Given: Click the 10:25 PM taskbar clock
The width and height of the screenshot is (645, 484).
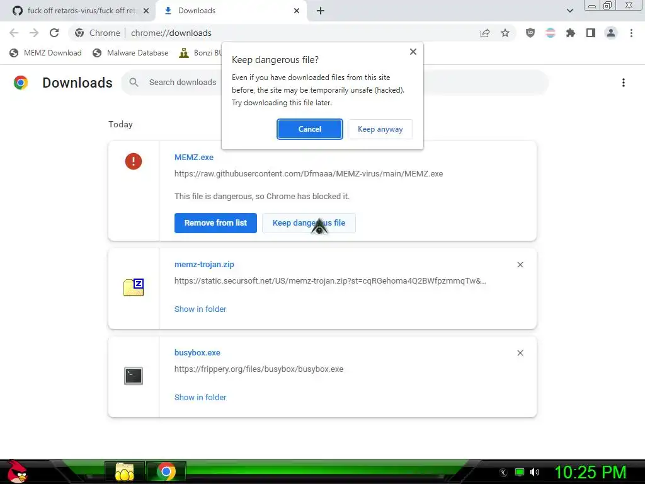Looking at the screenshot, I should click(590, 473).
